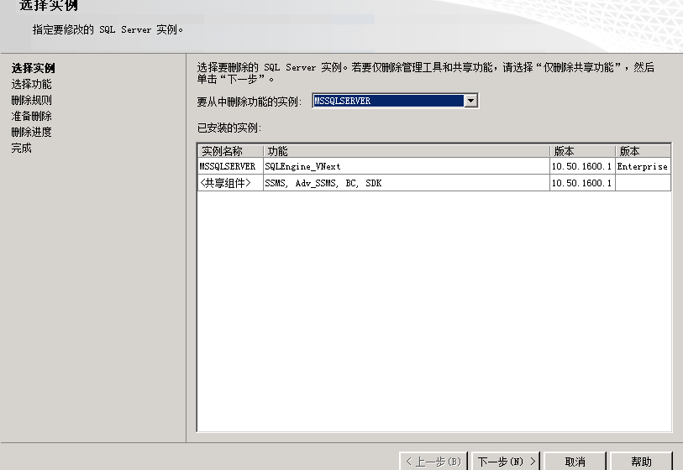Click 10.50.1600.1 in MSSQLSERVER row
This screenshot has height=470, width=683.
click(582, 166)
